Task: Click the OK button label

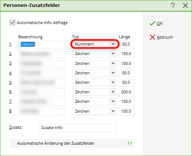Action: 160,23
